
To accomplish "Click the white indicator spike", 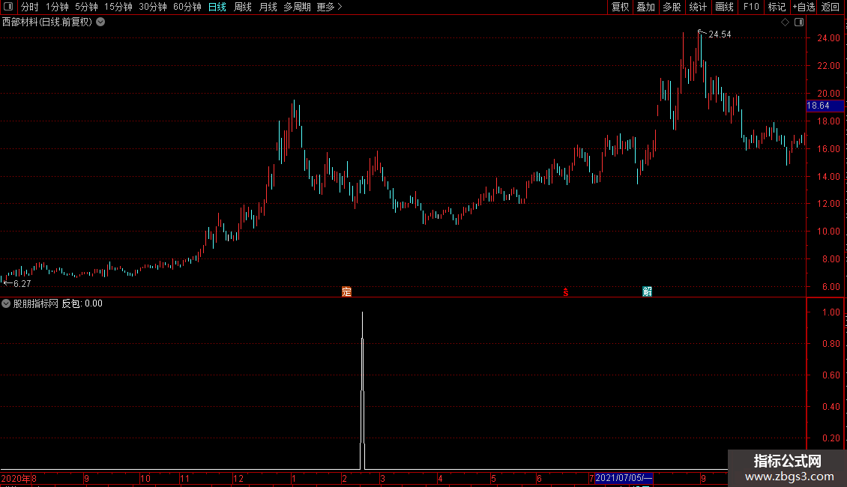I will pyautogui.click(x=363, y=390).
